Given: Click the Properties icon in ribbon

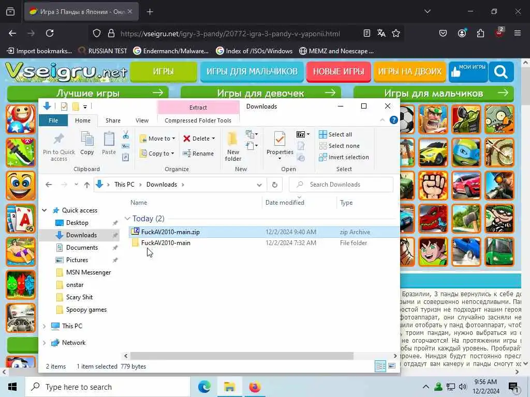Looking at the screenshot, I should pos(279,139).
